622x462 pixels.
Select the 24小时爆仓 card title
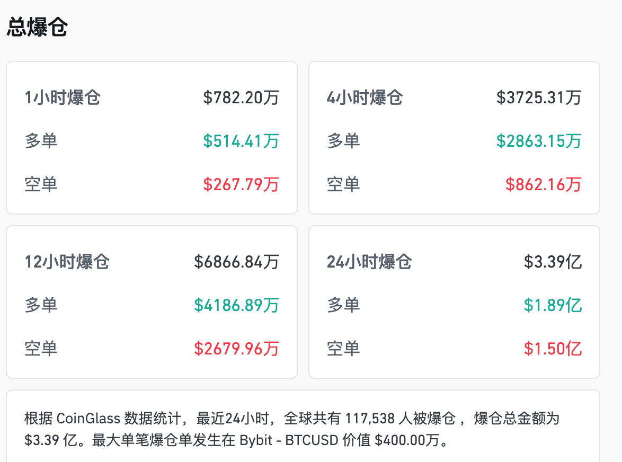pyautogui.click(x=369, y=262)
